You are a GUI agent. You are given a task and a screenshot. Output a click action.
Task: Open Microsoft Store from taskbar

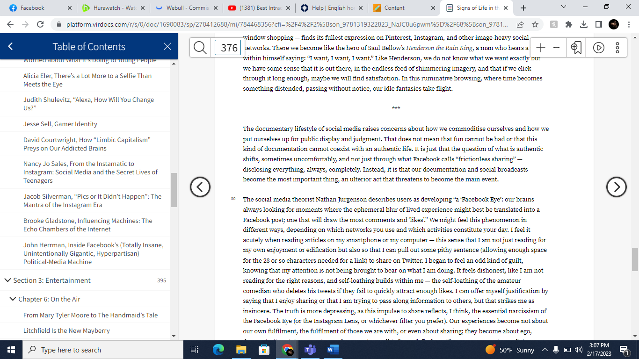[x=264, y=350]
